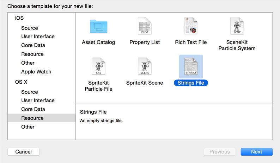Select the SpriteKit Scene template icon
The height and width of the screenshot is (163, 280).
145,66
